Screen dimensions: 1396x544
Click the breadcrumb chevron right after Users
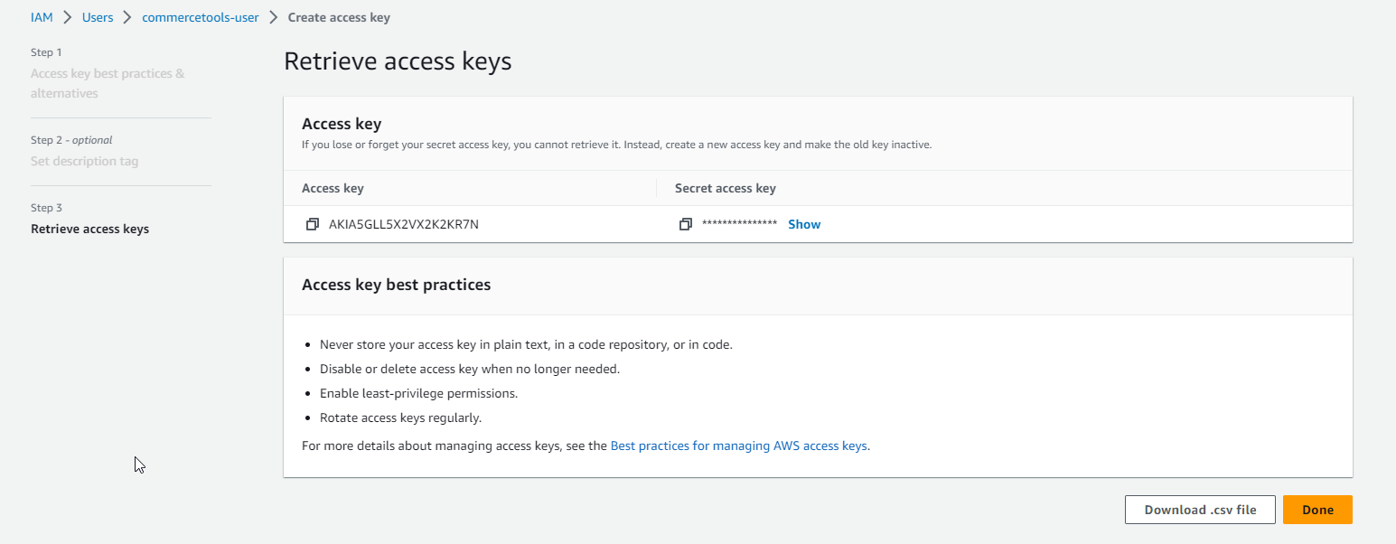[127, 17]
